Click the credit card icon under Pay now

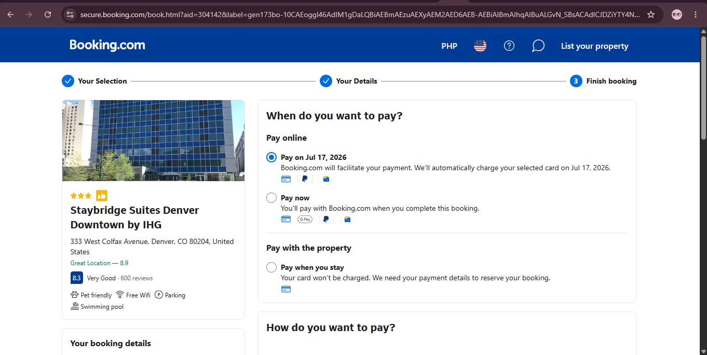click(x=285, y=220)
